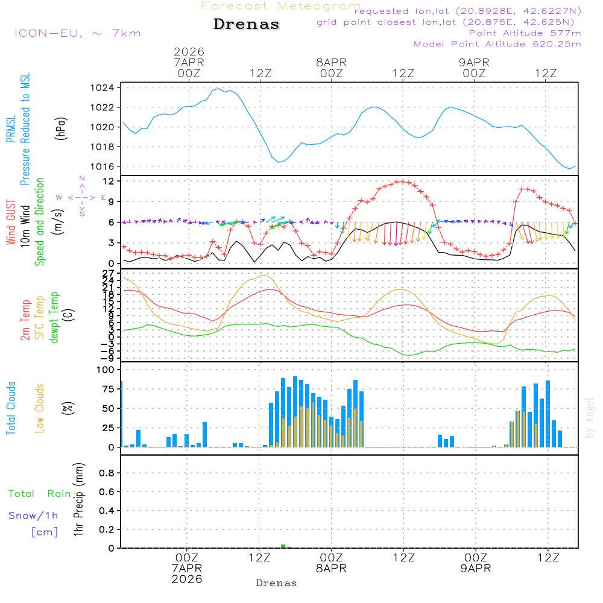Click the PRMSL axis label

pos(11,127)
